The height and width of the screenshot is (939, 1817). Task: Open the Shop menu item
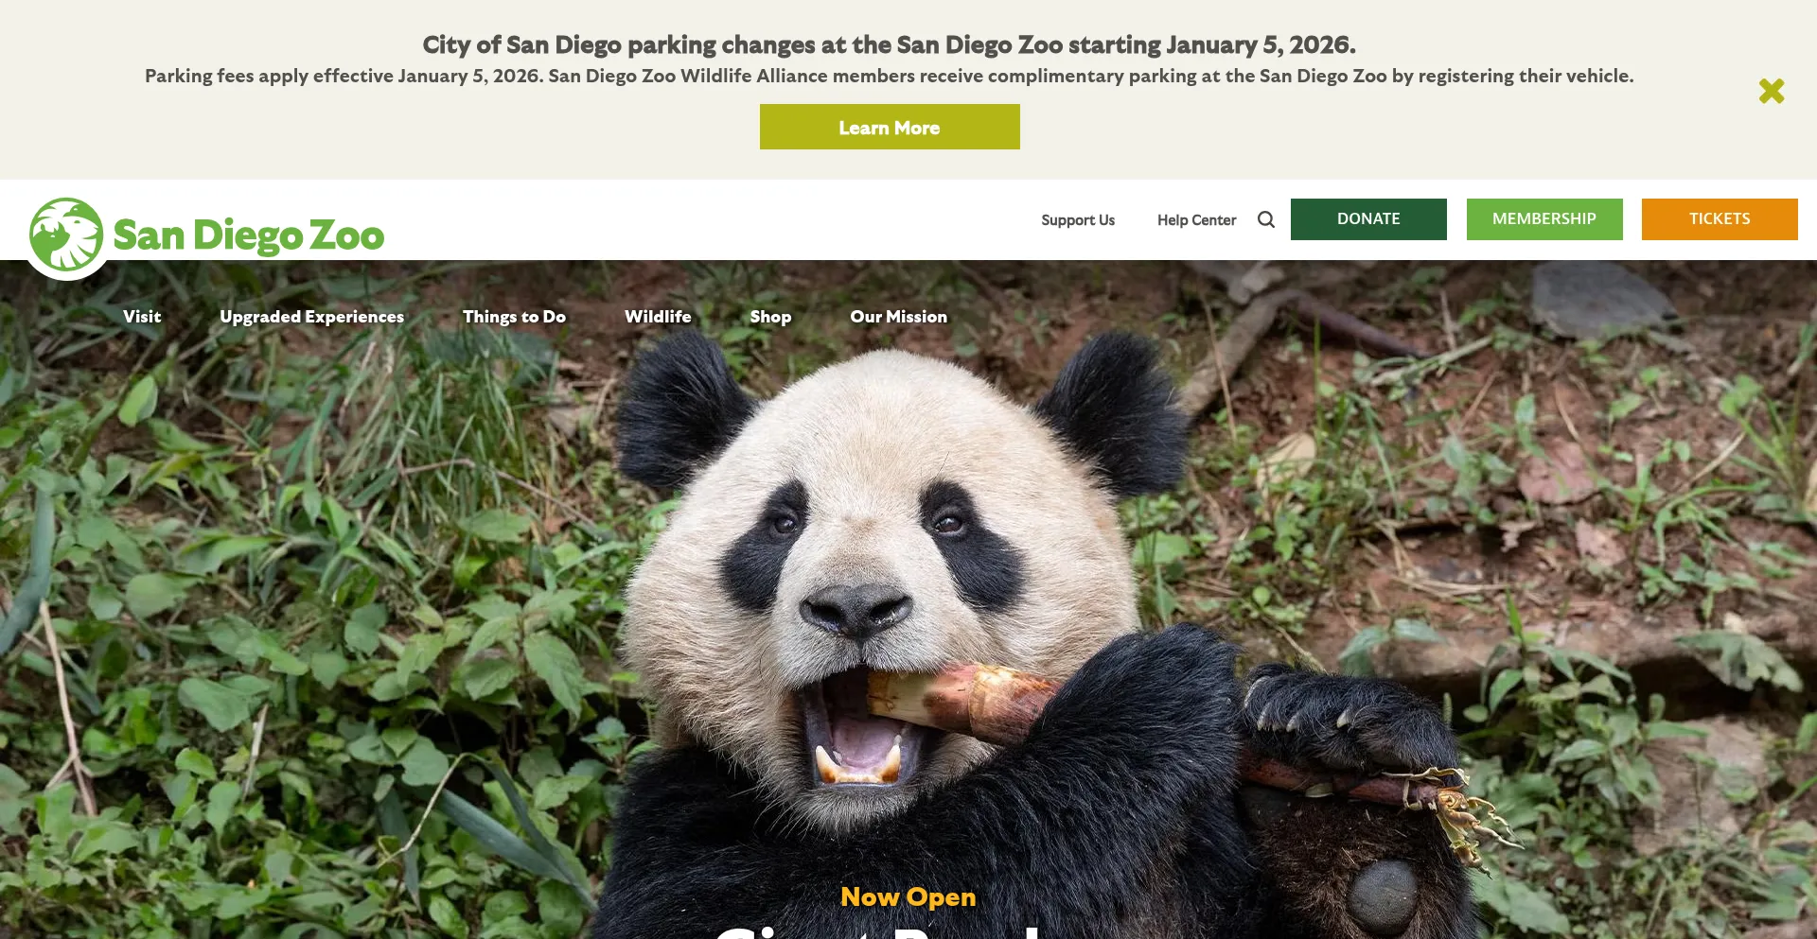[770, 317]
